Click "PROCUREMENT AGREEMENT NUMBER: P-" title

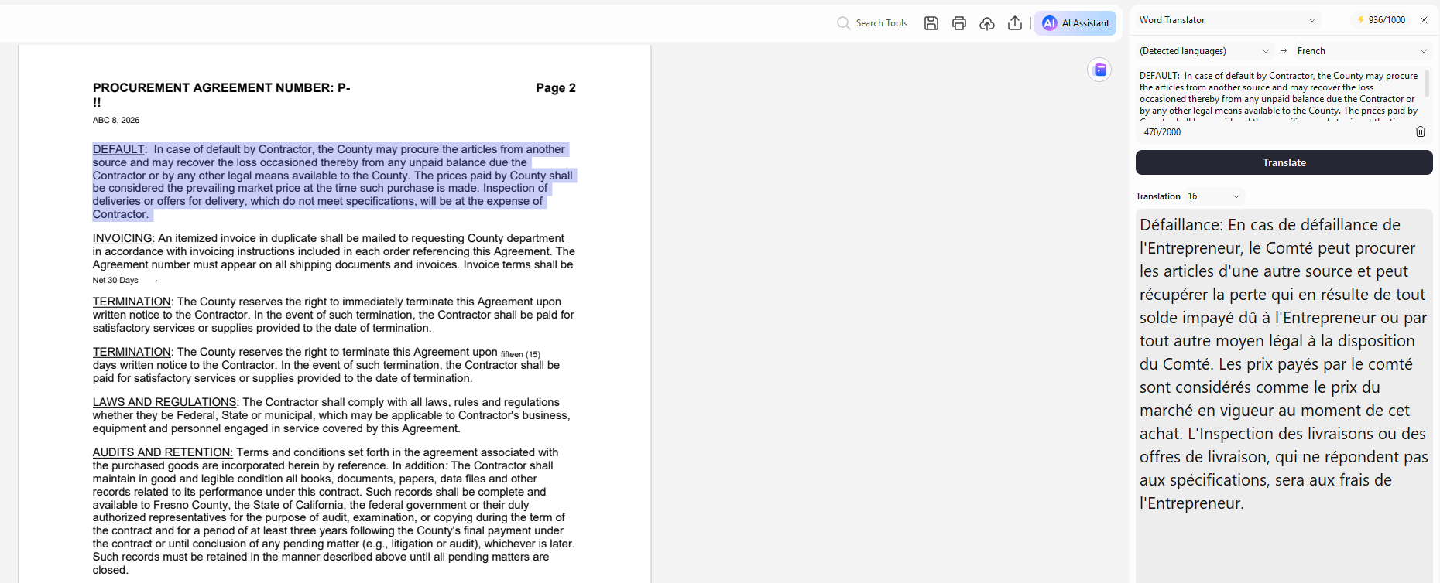click(221, 88)
